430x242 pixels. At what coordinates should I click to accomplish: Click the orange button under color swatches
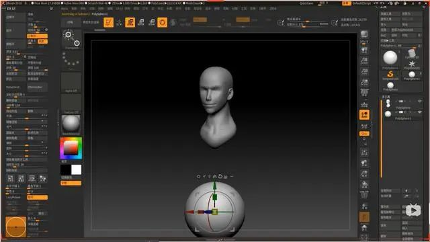click(x=71, y=183)
